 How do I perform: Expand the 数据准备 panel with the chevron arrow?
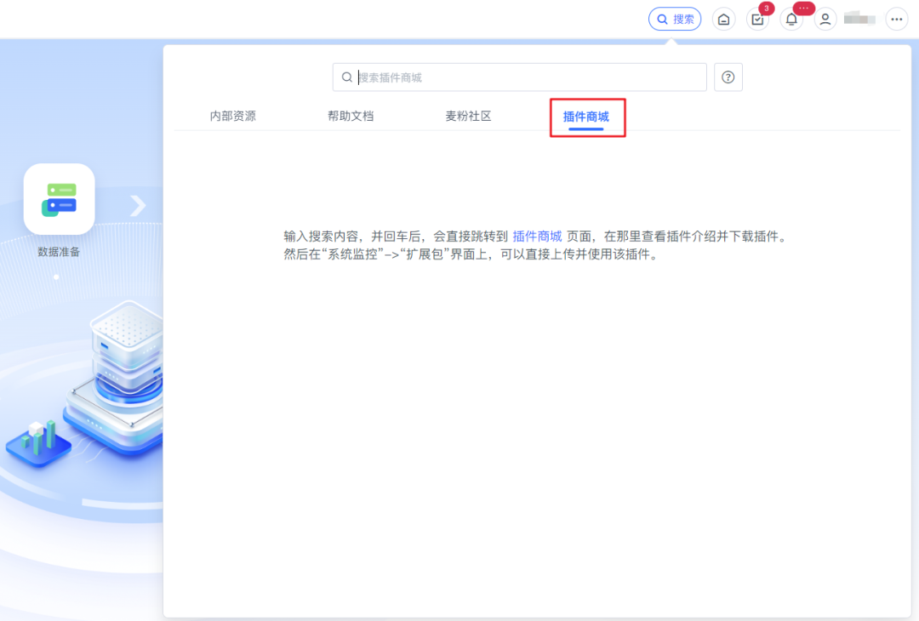pos(137,205)
